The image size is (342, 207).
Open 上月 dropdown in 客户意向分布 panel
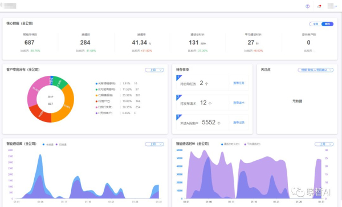[x=154, y=70]
